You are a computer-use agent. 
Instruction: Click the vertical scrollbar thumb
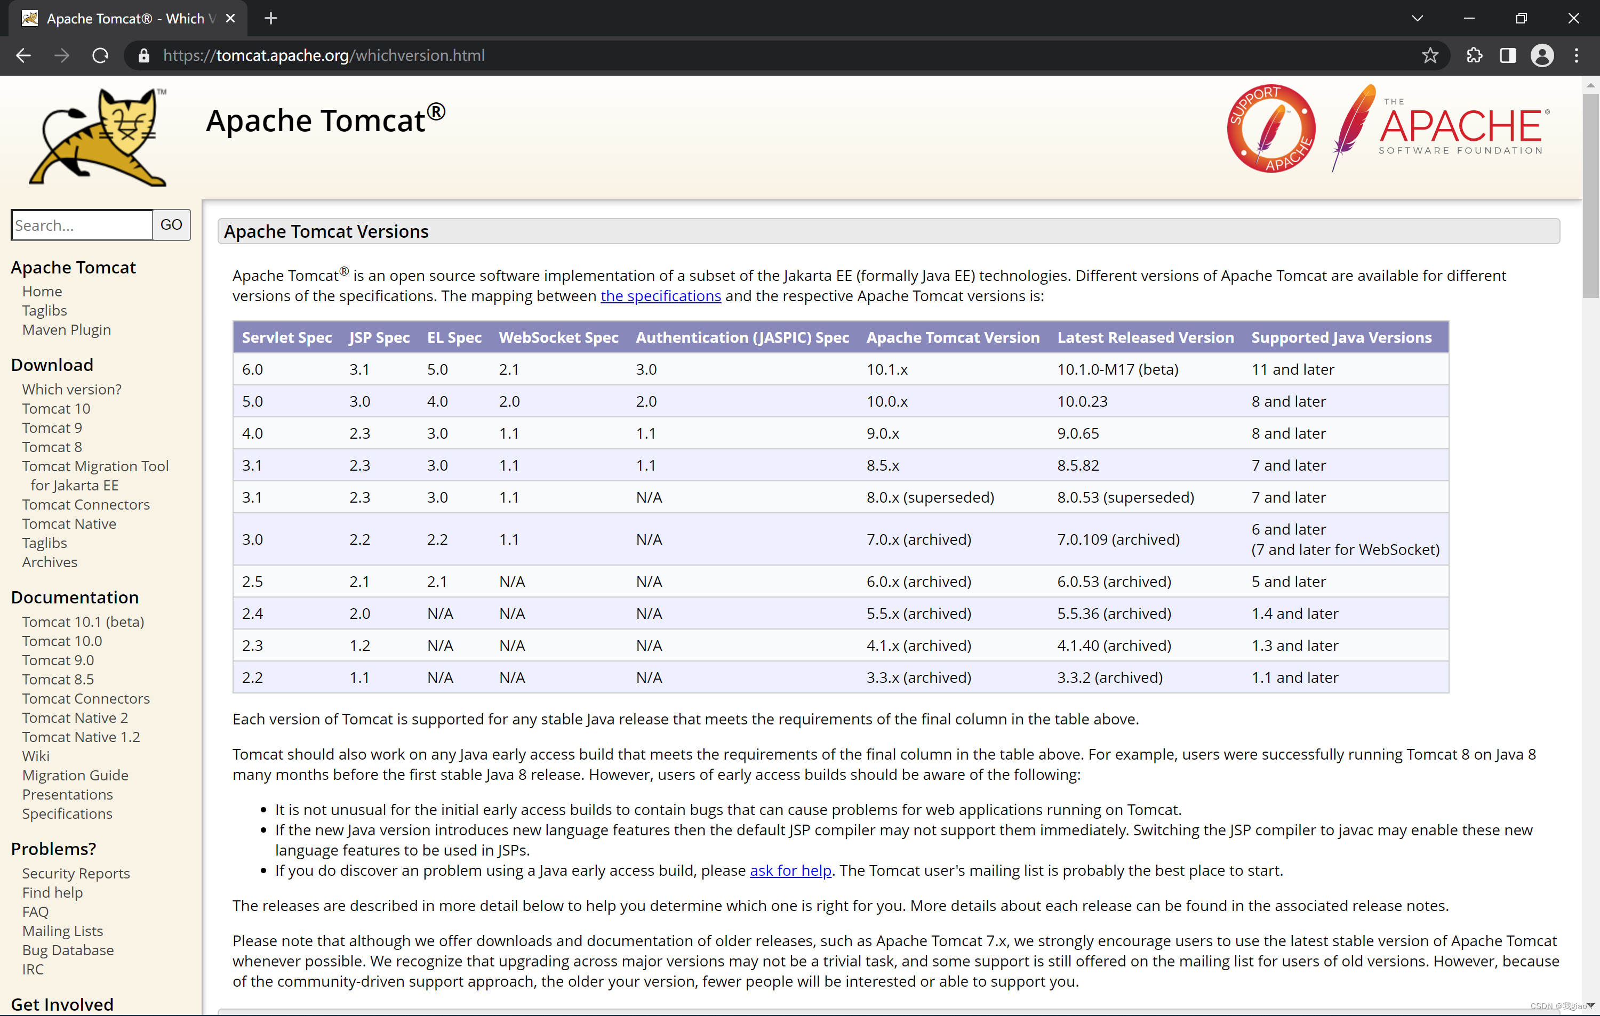point(1591,196)
